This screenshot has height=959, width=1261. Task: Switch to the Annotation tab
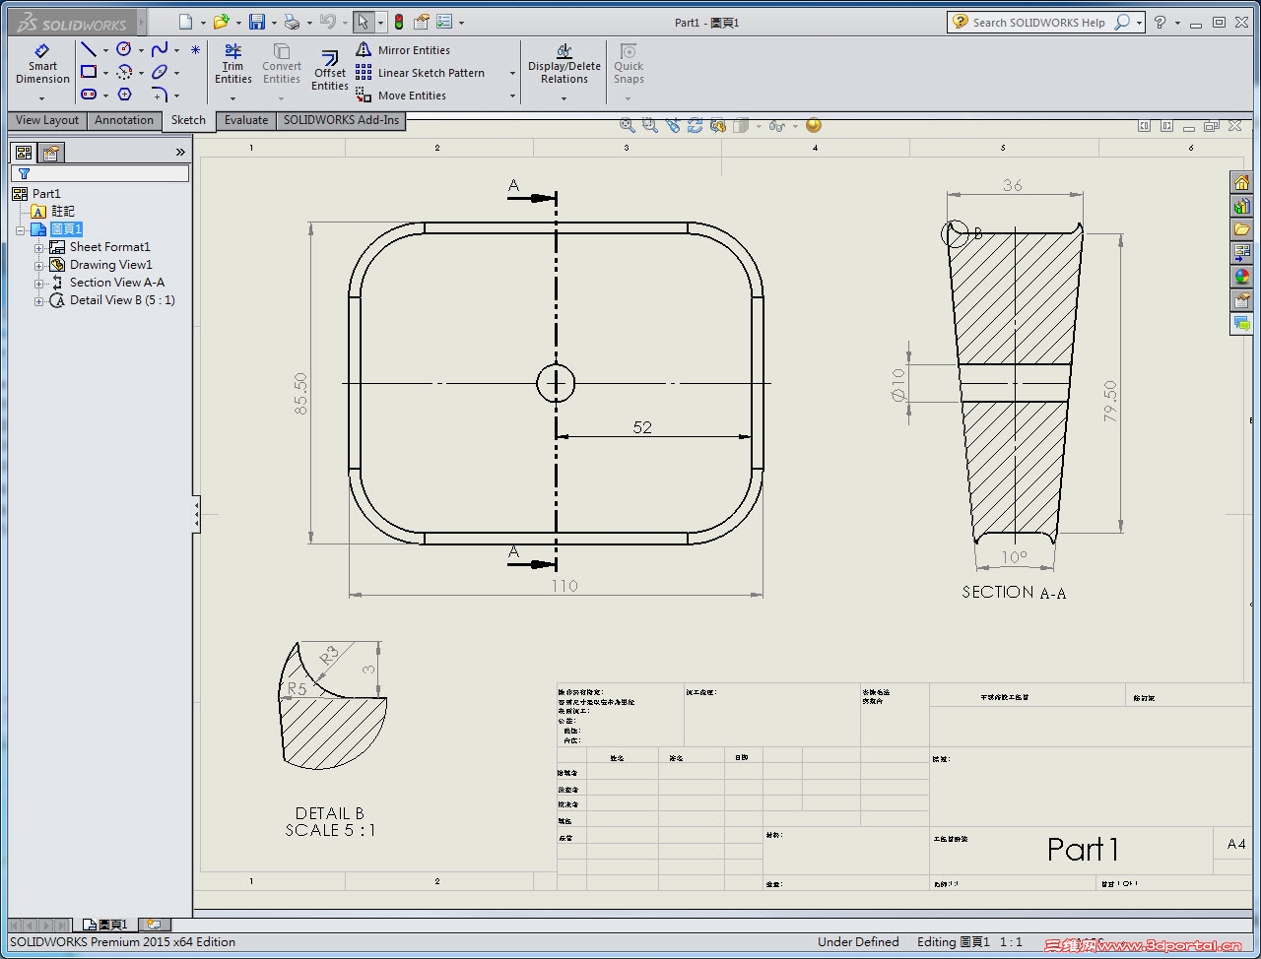click(124, 120)
